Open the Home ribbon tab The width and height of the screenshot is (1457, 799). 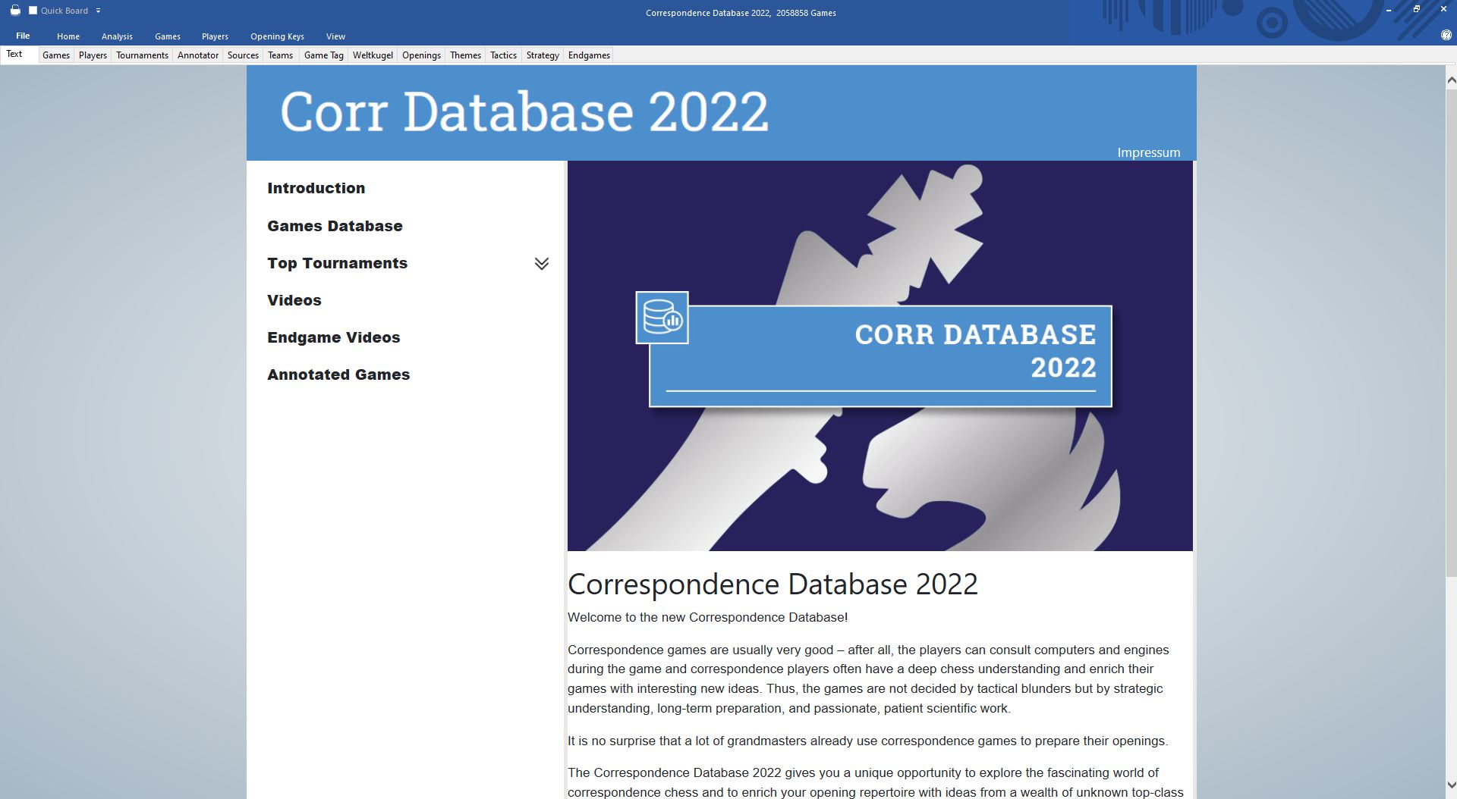coord(68,36)
